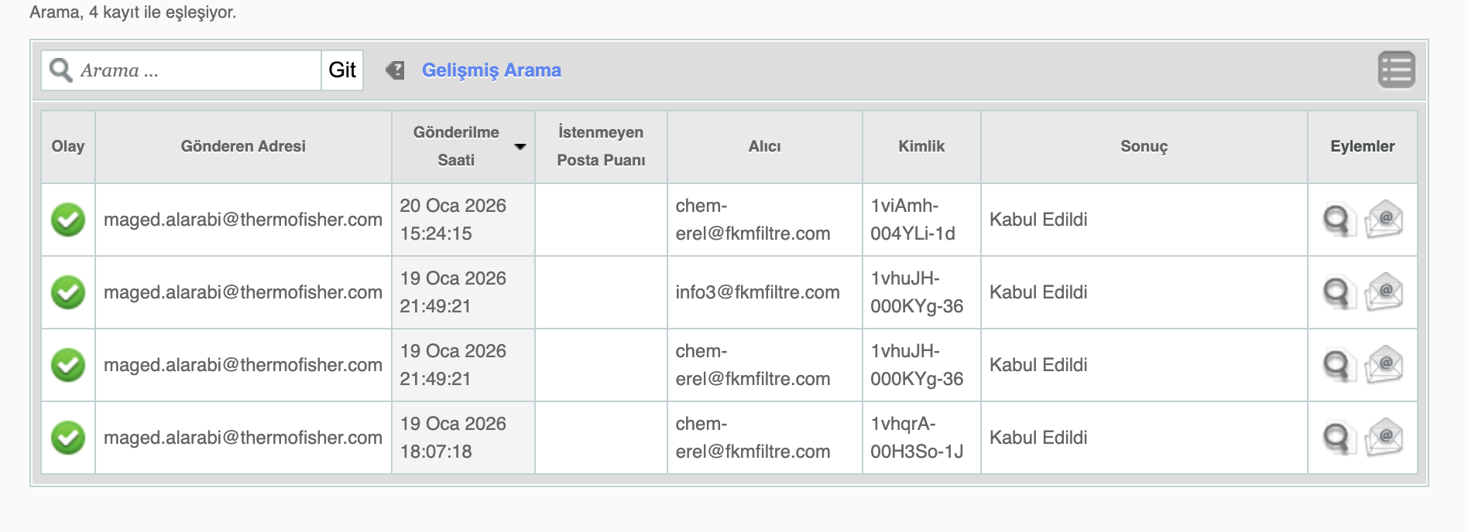Green check status icon for 18:07:18 row
The width and height of the screenshot is (1468, 532).
point(68,438)
